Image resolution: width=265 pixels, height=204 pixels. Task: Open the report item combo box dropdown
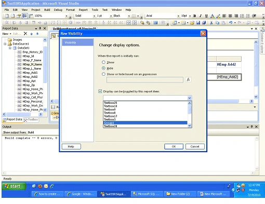(190, 98)
